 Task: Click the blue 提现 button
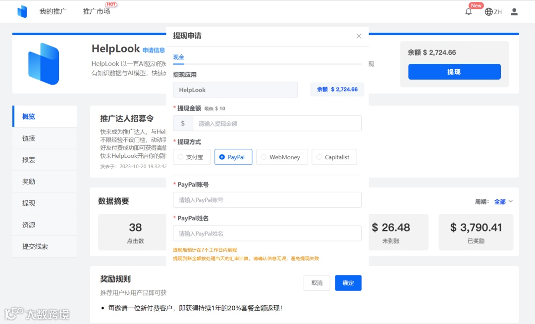click(x=454, y=72)
